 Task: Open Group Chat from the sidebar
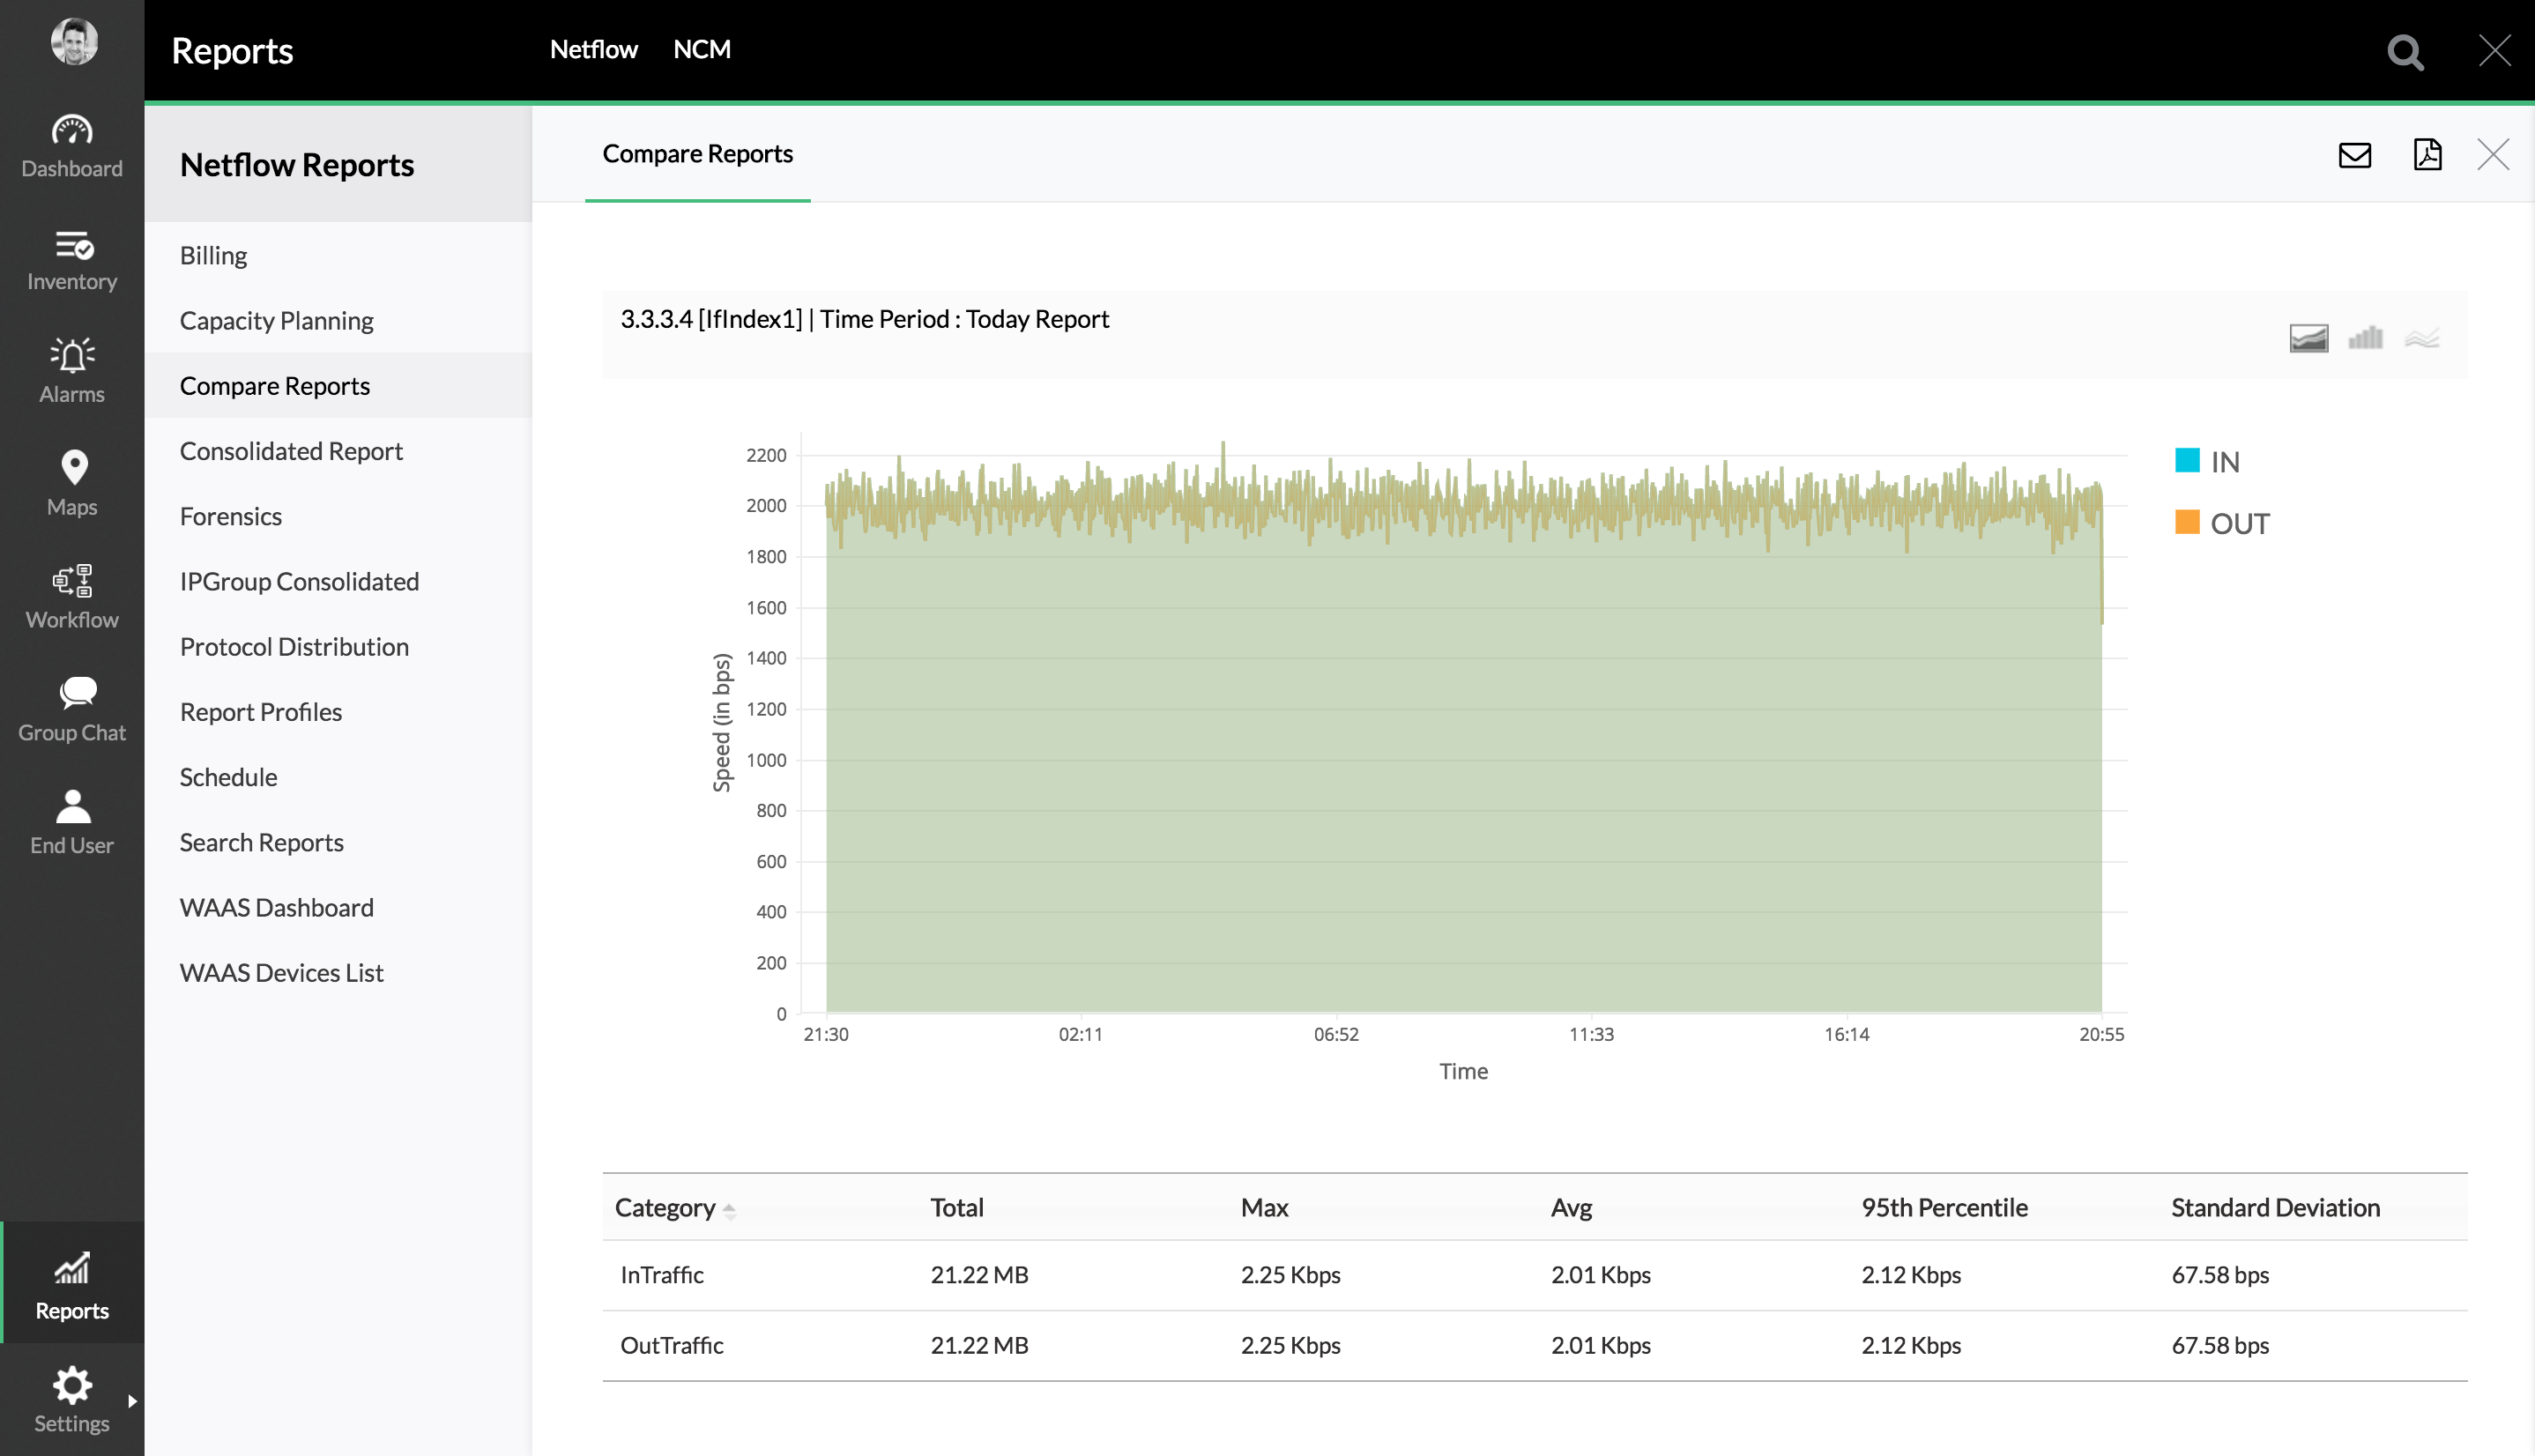click(71, 708)
